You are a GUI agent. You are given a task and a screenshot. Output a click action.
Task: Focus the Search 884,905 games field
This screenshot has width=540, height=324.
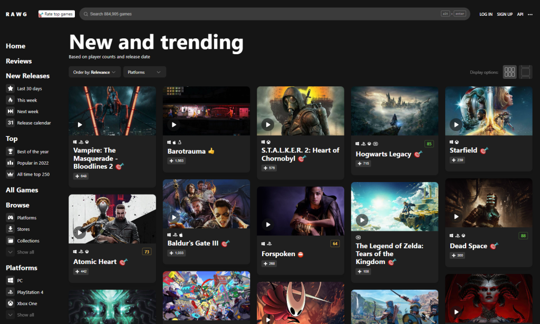[274, 14]
